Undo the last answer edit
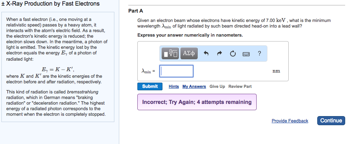Image resolution: width=349 pixels, height=144 pixels. [206, 53]
